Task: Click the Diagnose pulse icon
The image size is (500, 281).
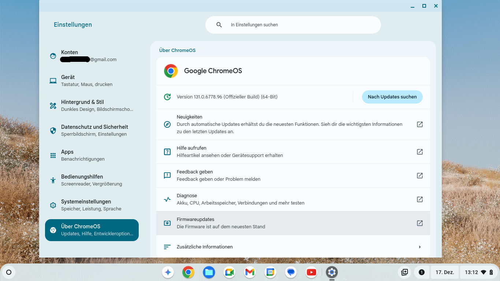Action: 167,199
